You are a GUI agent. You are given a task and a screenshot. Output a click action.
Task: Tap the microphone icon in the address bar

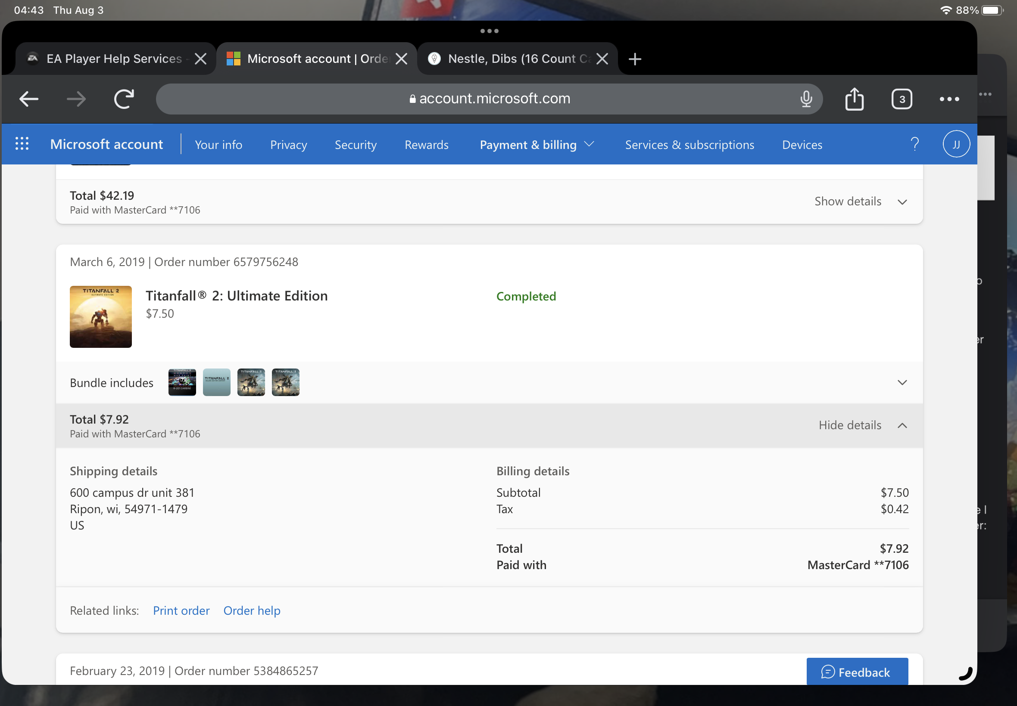[x=806, y=99]
